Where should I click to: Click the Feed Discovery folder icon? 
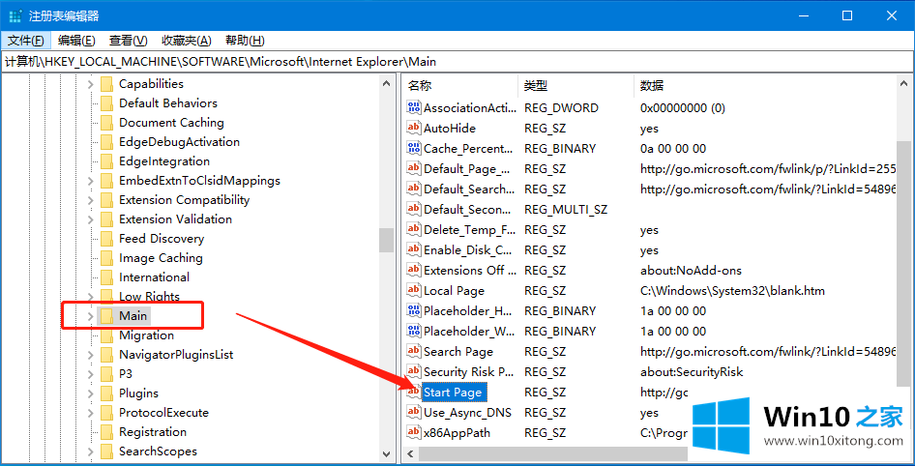pyautogui.click(x=106, y=239)
